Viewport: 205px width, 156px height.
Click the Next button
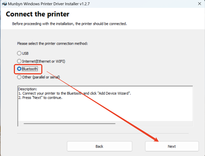tap(172, 146)
